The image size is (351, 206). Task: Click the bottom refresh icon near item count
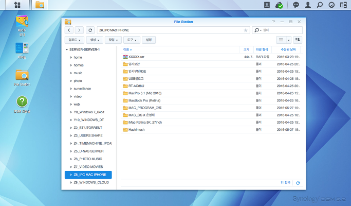click(x=298, y=183)
